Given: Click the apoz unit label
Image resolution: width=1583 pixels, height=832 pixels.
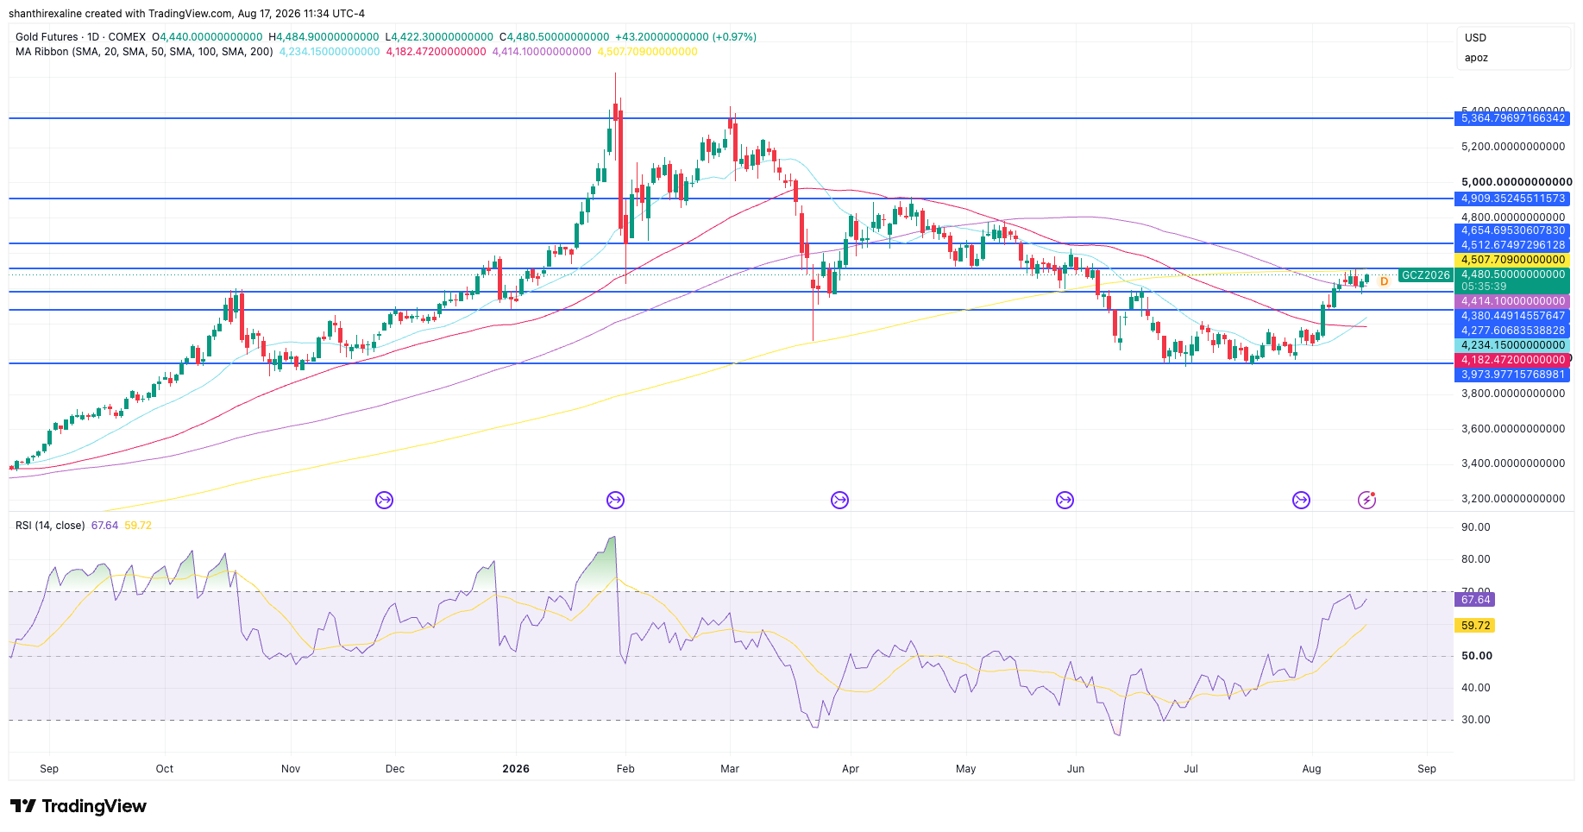Looking at the screenshot, I should pos(1476,58).
